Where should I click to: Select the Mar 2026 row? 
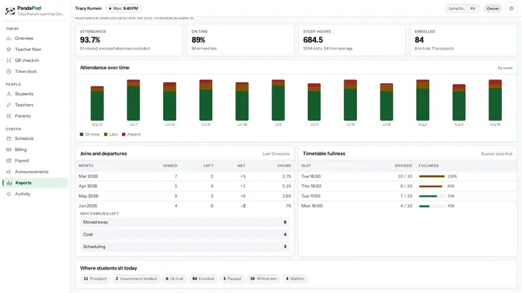(185, 176)
